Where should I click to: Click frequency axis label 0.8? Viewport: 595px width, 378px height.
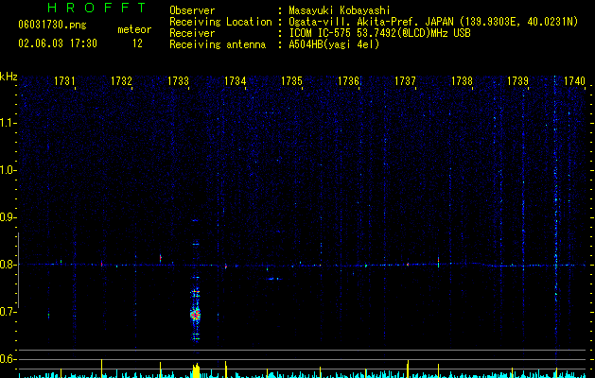tap(8, 265)
